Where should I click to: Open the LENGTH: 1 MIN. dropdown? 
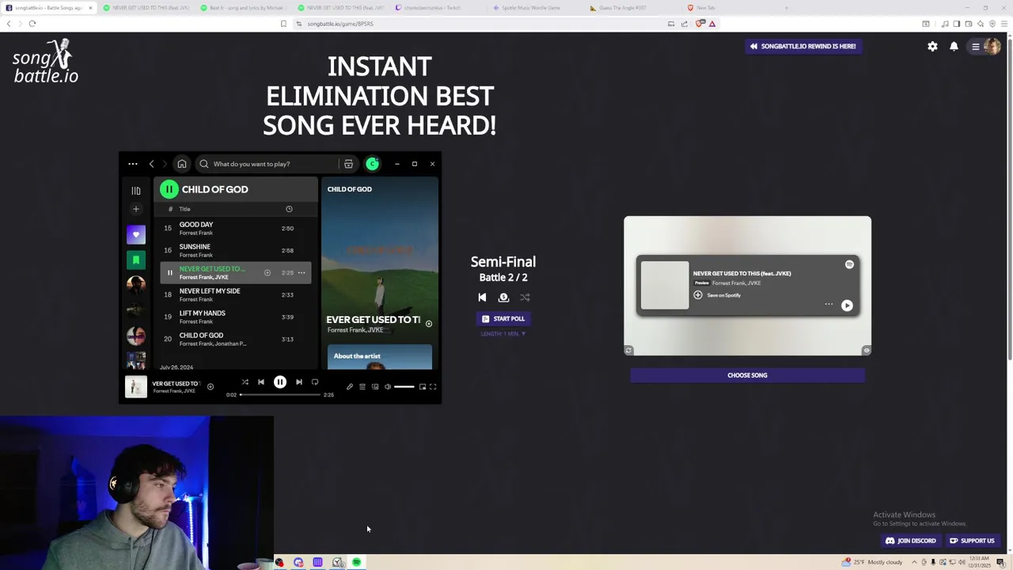(503, 334)
